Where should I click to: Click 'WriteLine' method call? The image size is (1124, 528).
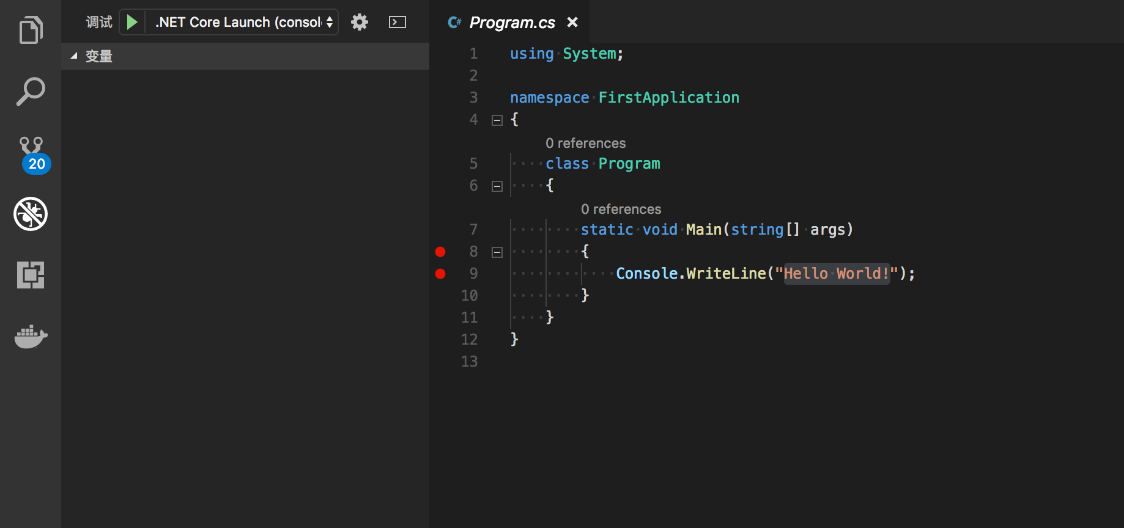726,274
